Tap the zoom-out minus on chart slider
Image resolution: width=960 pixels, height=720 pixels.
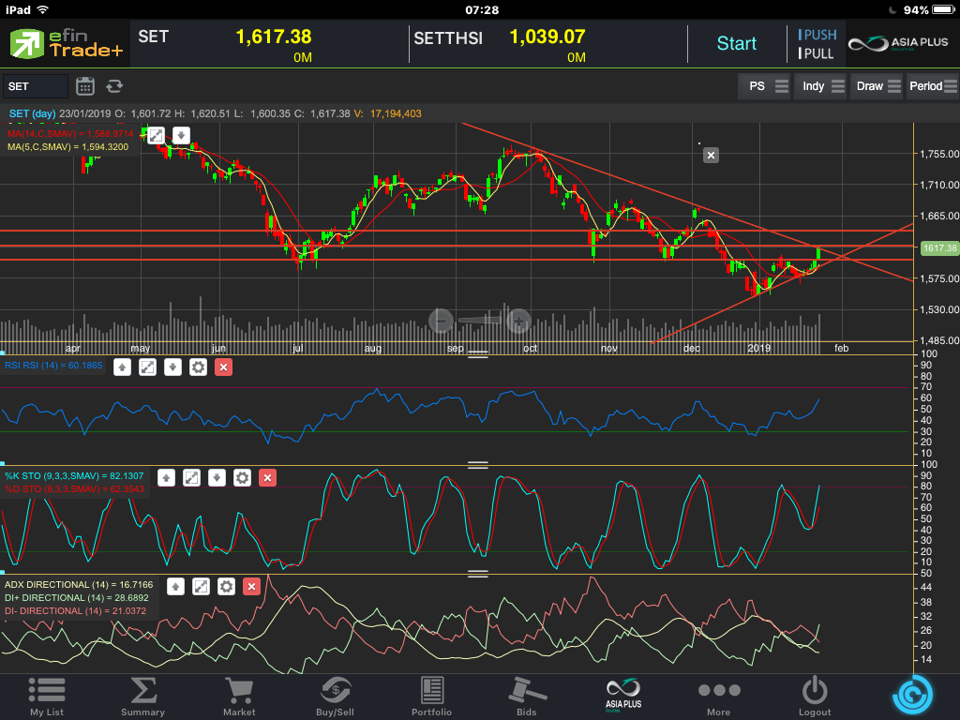coord(442,322)
